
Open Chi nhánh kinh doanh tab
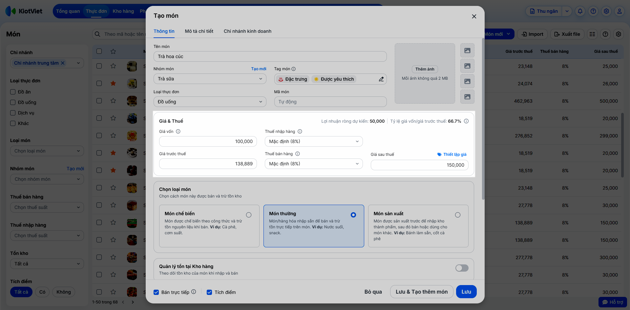(x=247, y=31)
